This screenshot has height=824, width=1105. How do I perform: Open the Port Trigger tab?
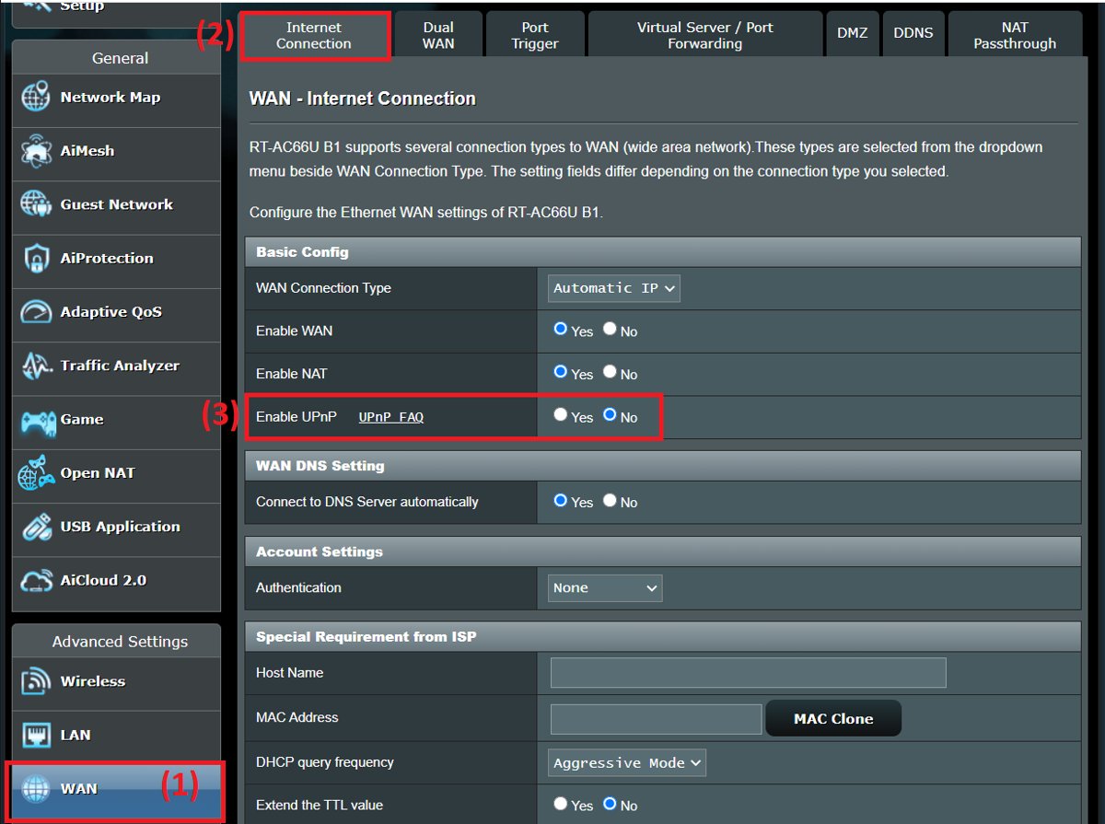tap(535, 36)
